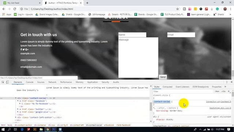Open the Event Listeners tab
This screenshot has height=132, width=234.
(182, 87)
